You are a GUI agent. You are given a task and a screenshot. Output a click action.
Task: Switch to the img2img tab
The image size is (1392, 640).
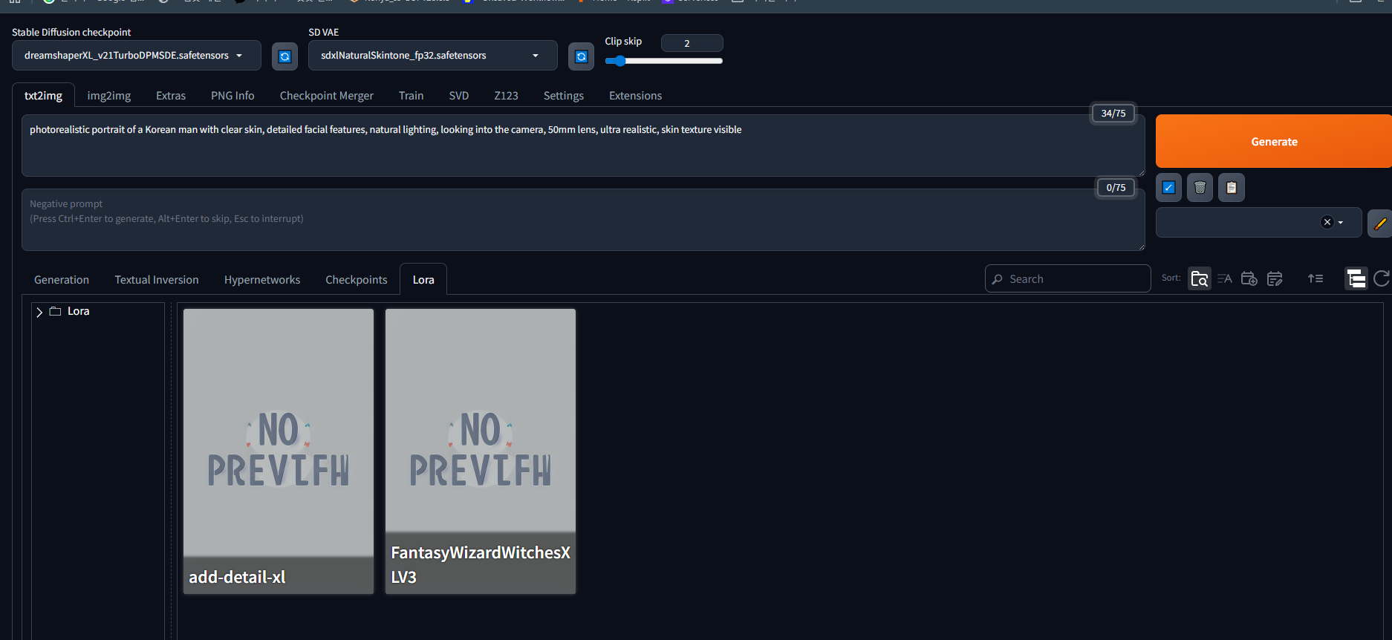109,96
